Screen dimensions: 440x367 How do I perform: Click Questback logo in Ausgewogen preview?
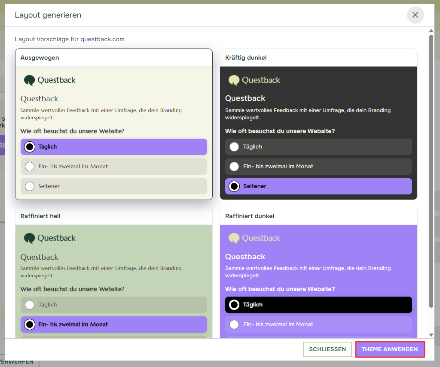(50, 80)
